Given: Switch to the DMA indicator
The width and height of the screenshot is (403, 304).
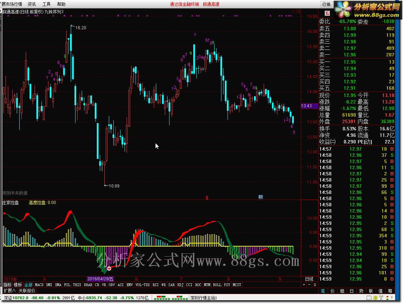Looking at the screenshot, I should (x=58, y=285).
